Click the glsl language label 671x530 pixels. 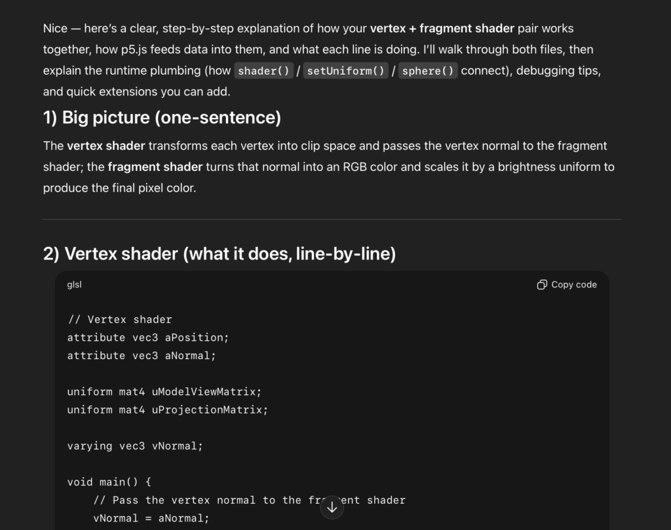(x=74, y=284)
